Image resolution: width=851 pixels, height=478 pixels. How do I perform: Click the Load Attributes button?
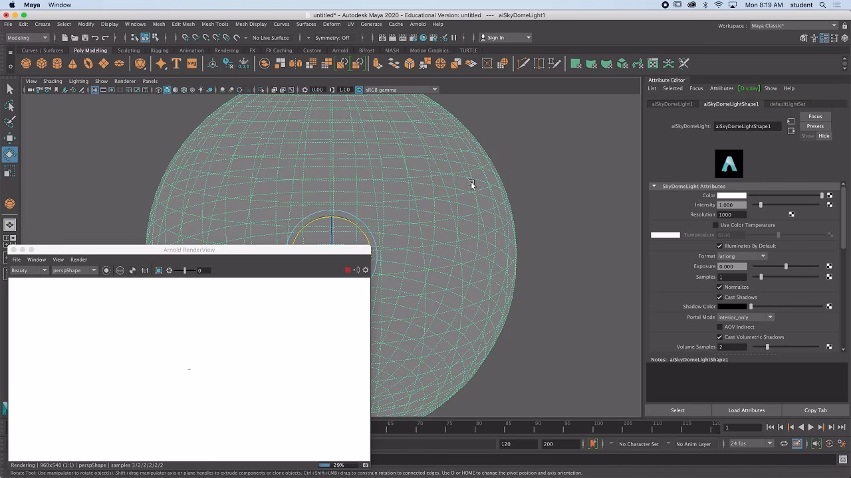point(747,410)
